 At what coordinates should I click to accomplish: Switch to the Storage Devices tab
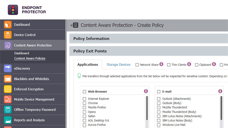119,65
